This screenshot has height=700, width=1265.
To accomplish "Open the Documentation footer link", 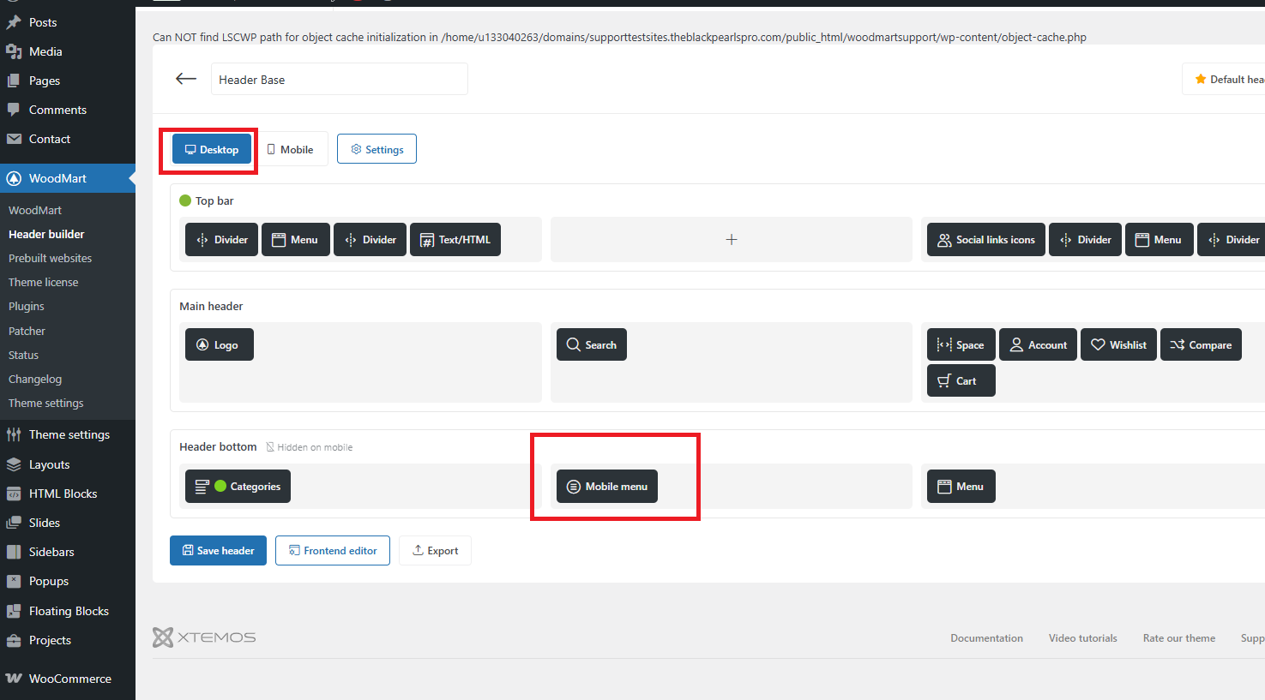I will coord(986,638).
